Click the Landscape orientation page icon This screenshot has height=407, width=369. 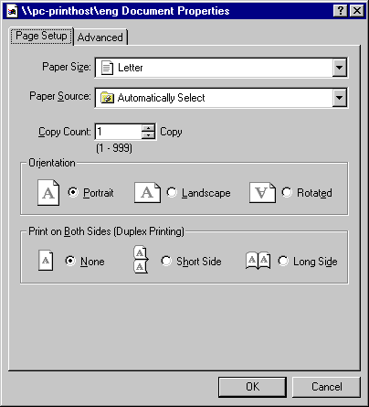(x=147, y=192)
